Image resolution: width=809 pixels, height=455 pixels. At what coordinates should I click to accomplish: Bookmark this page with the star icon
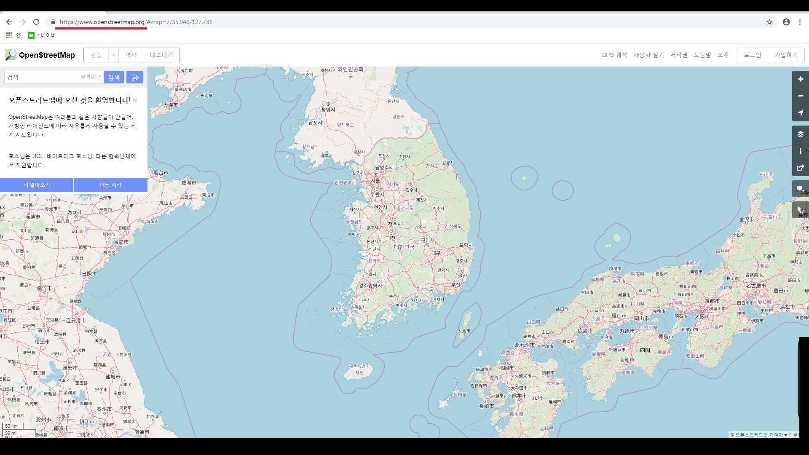(769, 22)
